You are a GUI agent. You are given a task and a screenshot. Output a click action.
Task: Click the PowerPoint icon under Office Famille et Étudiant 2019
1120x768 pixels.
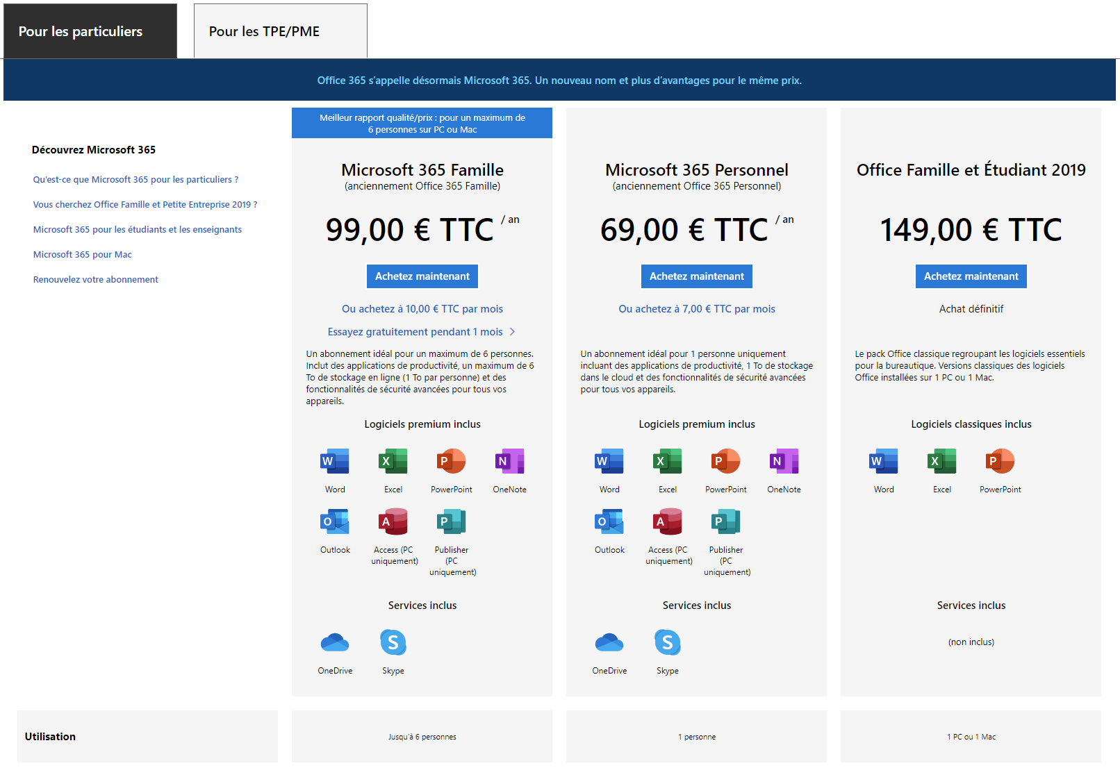pyautogui.click(x=1000, y=461)
